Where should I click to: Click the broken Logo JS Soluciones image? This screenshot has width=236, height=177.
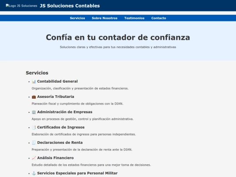click(21, 6)
